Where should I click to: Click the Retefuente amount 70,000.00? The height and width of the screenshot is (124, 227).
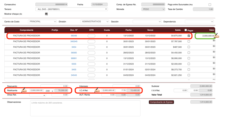pos(61,91)
